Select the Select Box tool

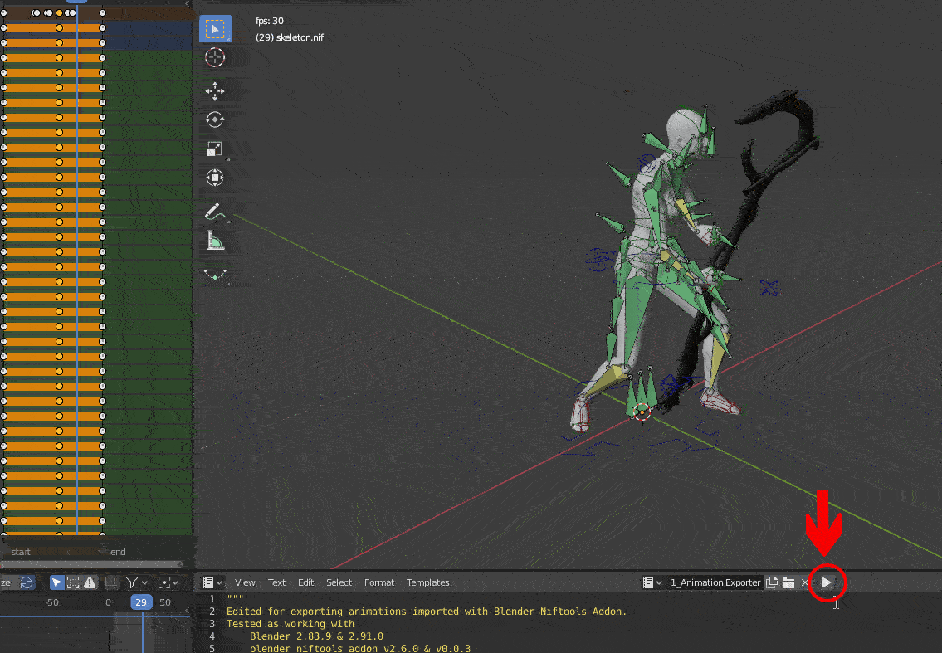[215, 29]
